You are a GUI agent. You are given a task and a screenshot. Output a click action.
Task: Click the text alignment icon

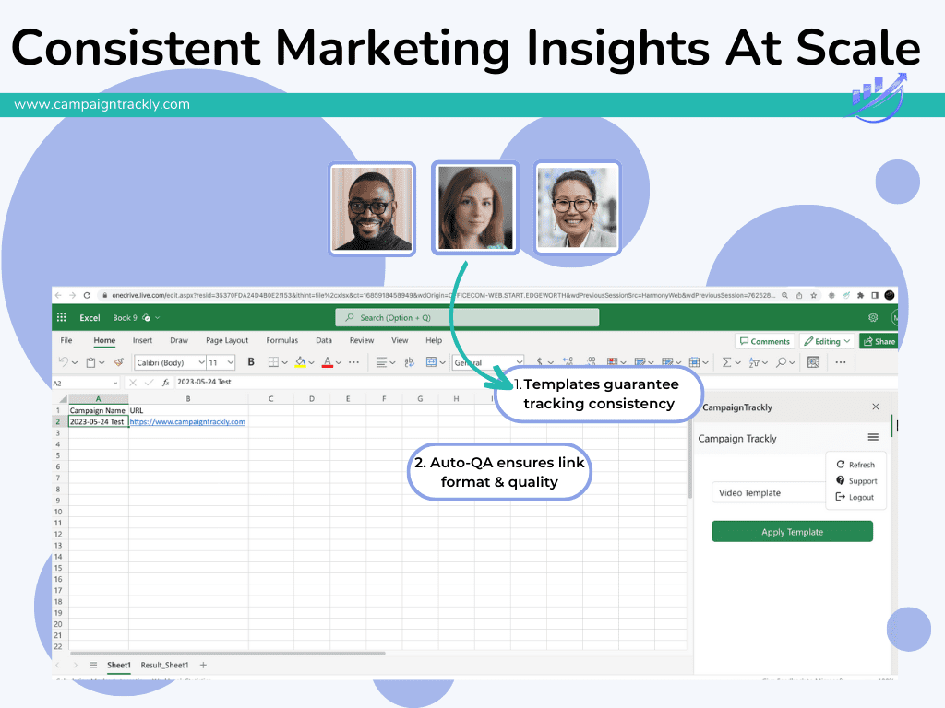pyautogui.click(x=381, y=361)
